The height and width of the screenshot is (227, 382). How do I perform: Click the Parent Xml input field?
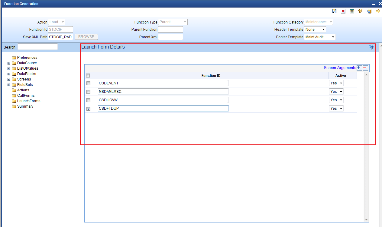point(171,37)
